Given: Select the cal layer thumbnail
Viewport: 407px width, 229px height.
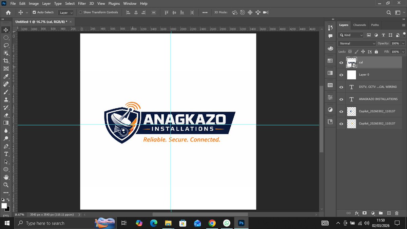Looking at the screenshot, I should click(x=351, y=62).
